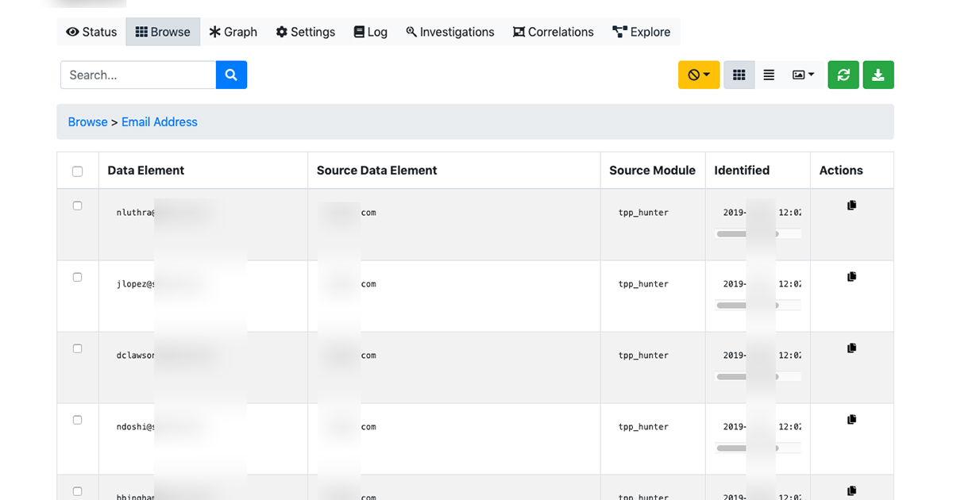This screenshot has height=500, width=953.
Task: Check the jlopez row checkbox
Action: pyautogui.click(x=77, y=277)
